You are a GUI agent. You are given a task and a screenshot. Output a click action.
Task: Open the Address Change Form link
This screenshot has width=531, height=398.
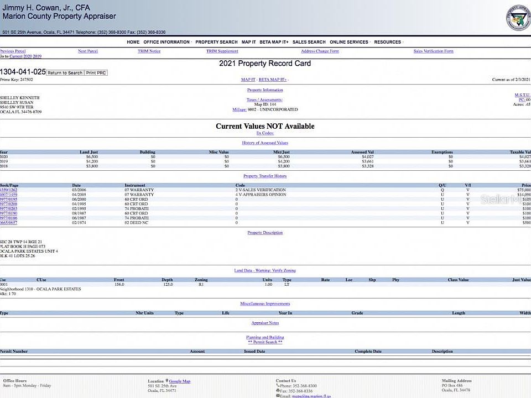320,51
